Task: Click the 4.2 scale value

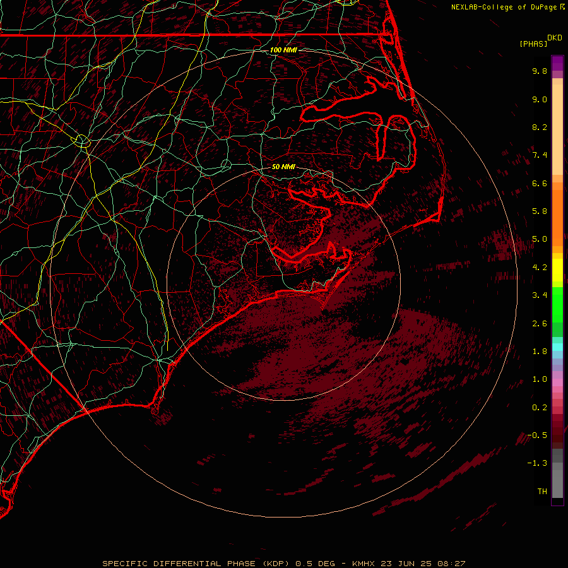Action: point(540,268)
